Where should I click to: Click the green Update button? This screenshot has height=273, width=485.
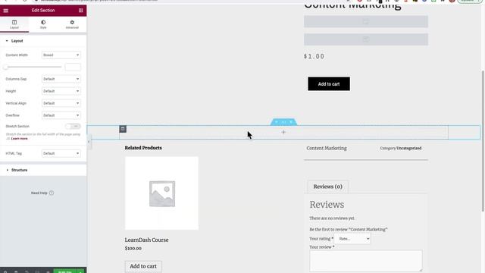[65, 271]
